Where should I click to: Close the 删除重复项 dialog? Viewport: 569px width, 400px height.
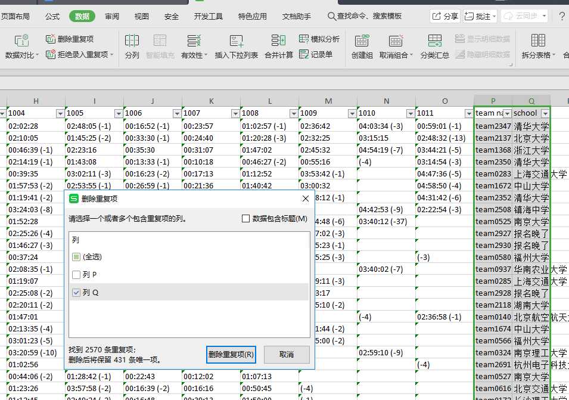pos(306,199)
